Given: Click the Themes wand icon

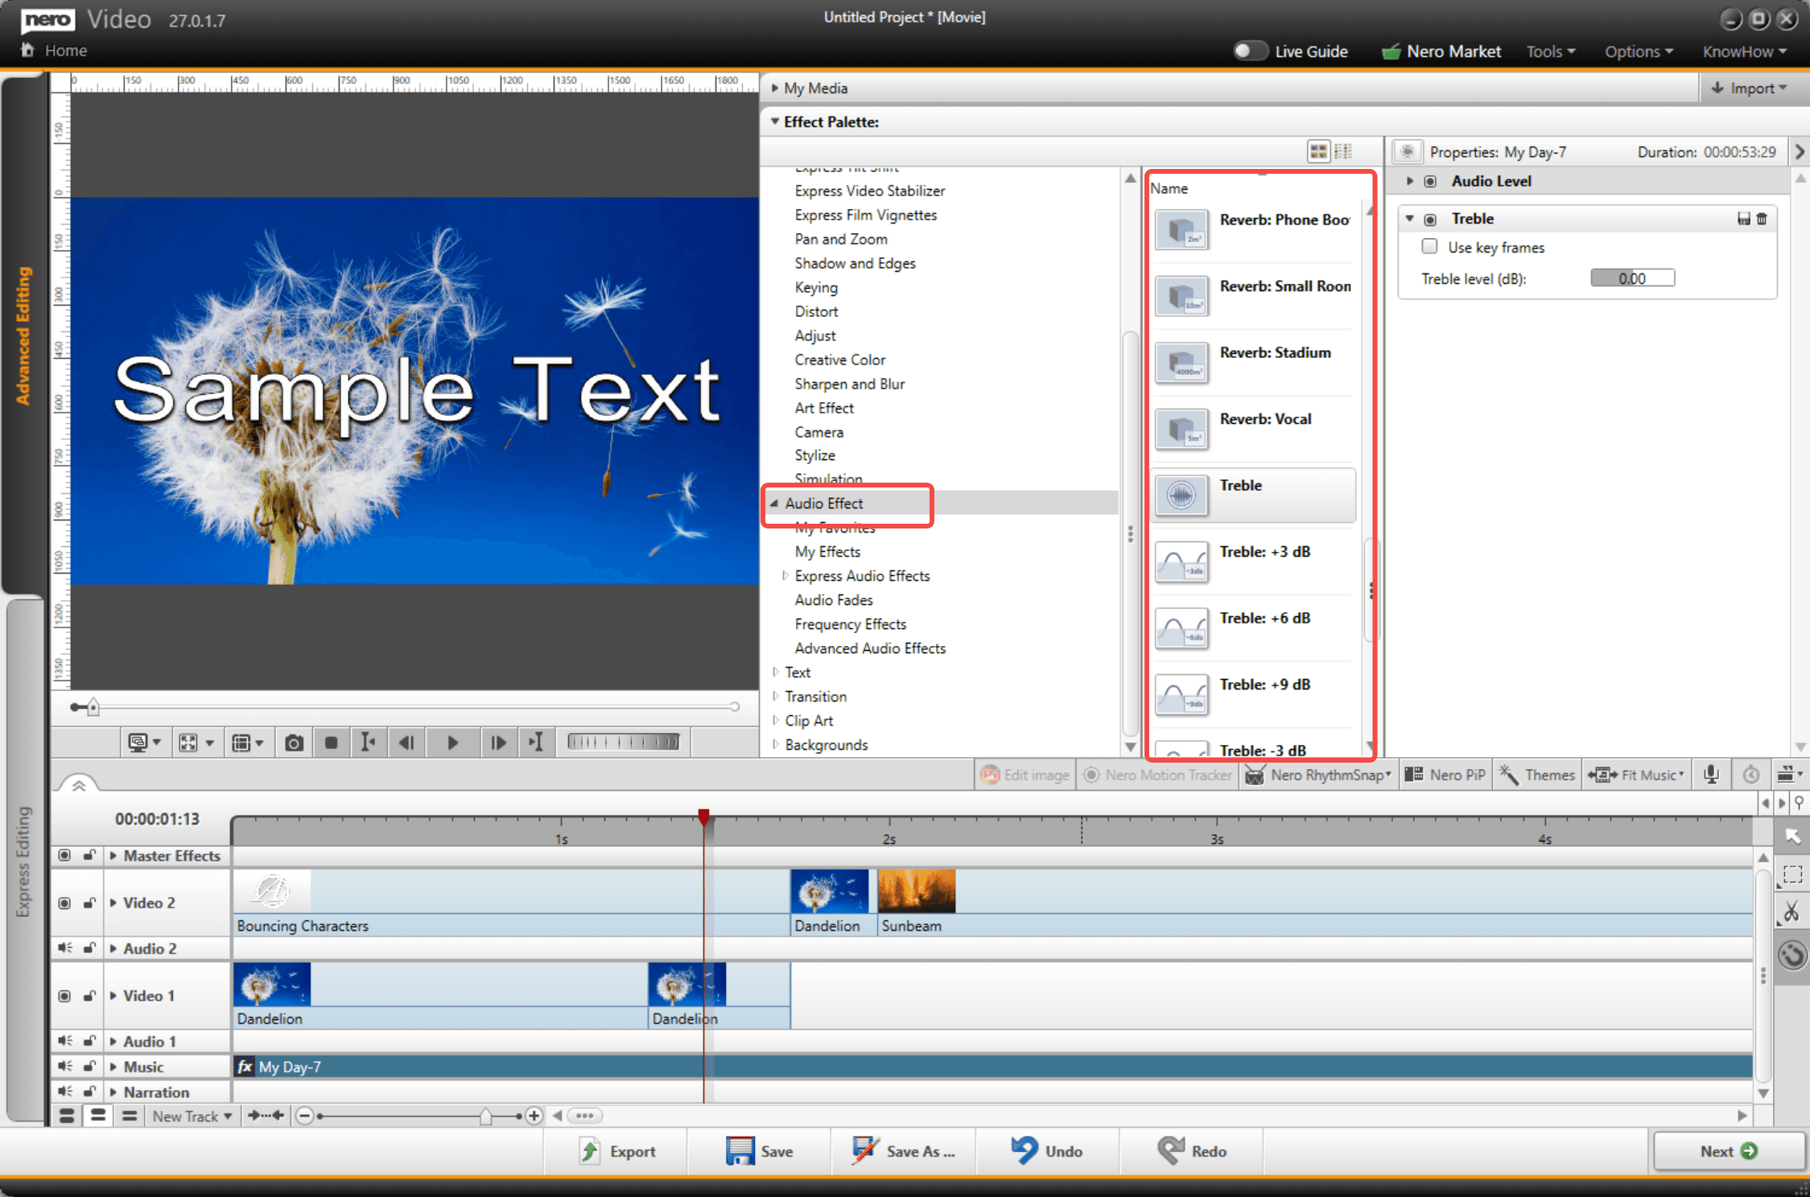Looking at the screenshot, I should [x=1509, y=775].
